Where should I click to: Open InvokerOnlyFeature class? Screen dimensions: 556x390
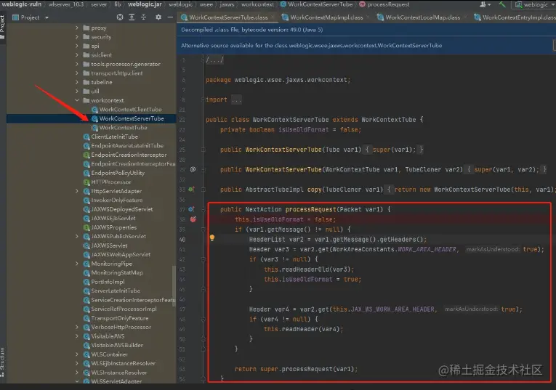tap(117, 200)
